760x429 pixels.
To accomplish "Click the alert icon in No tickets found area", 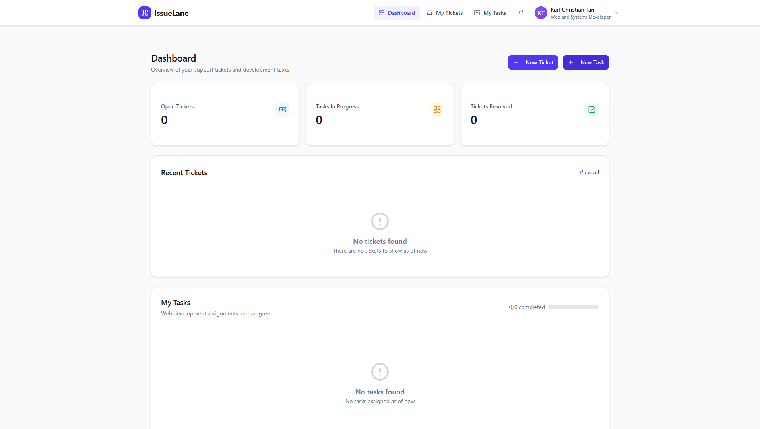I will (380, 221).
